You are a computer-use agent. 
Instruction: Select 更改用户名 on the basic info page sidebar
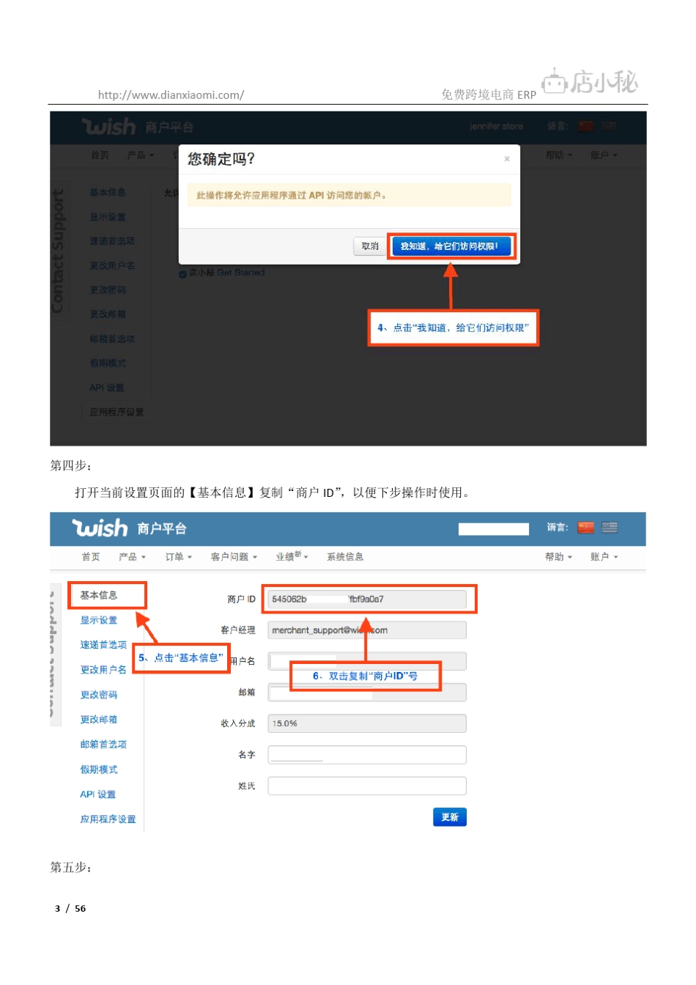pyautogui.click(x=103, y=670)
